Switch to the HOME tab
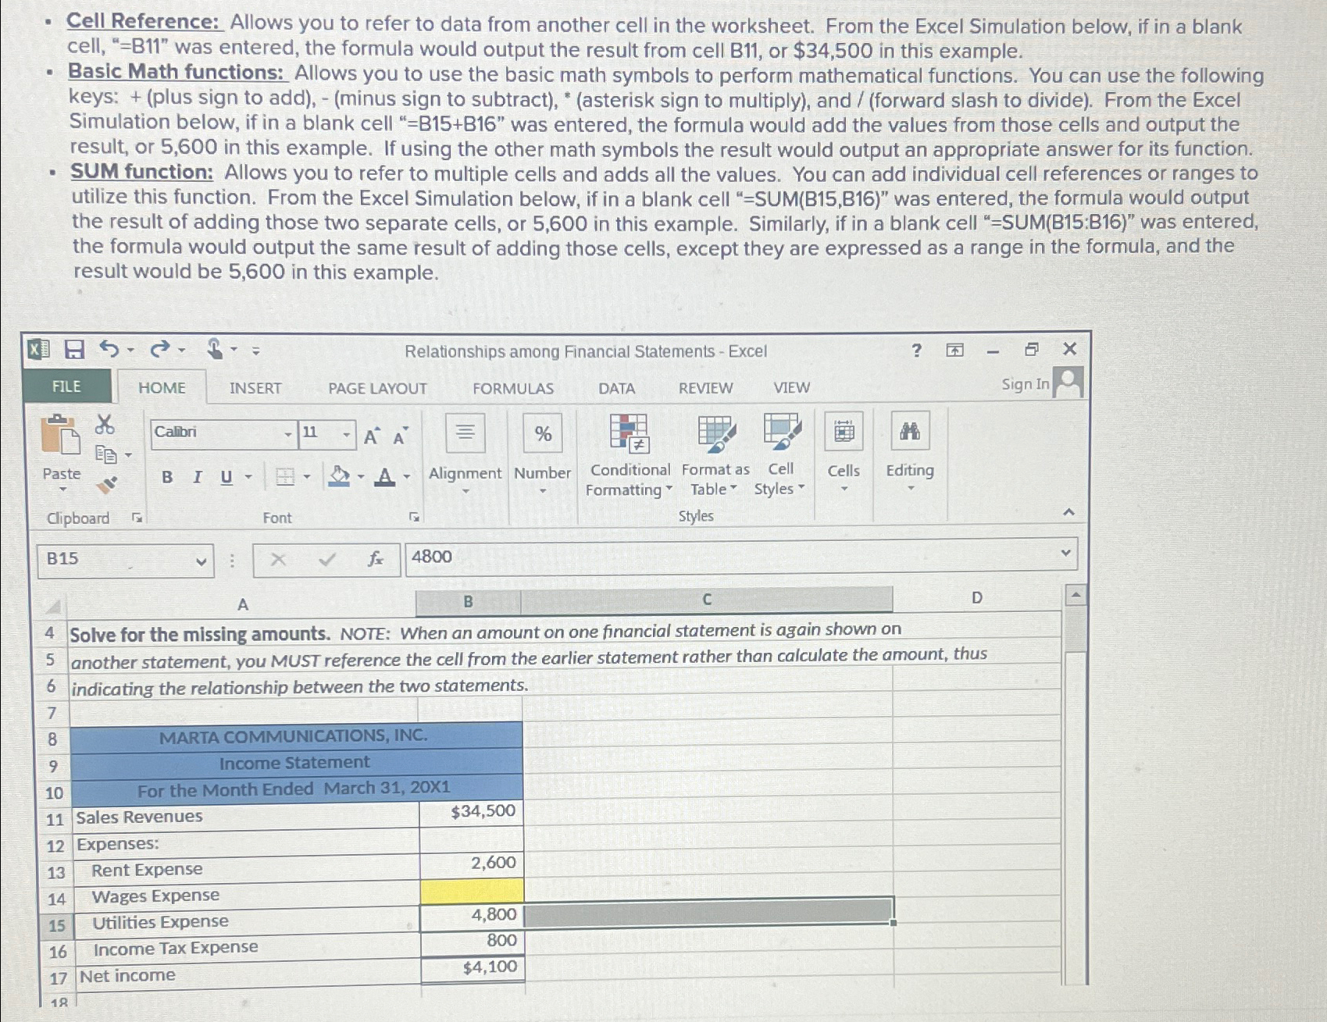The image size is (1327, 1022). click(162, 388)
